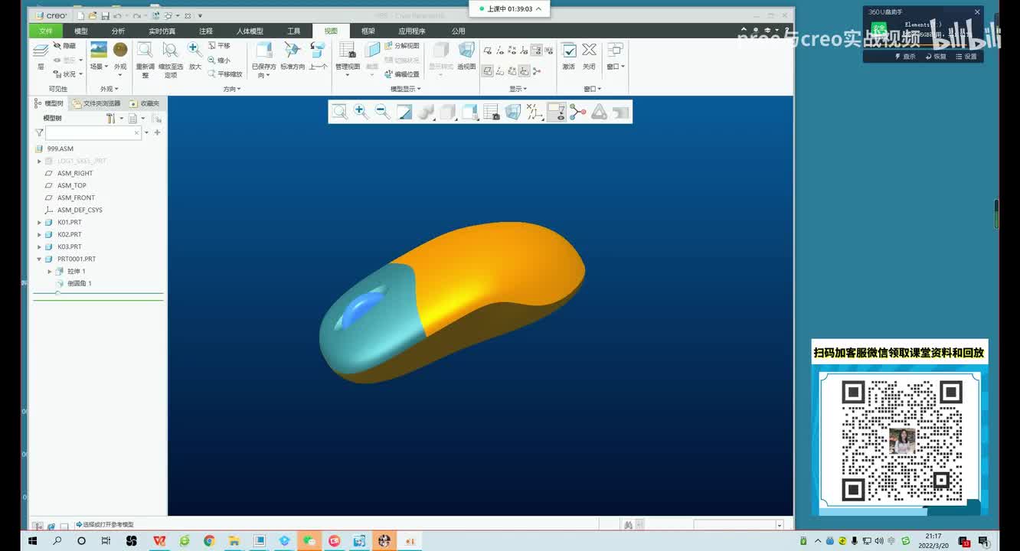This screenshot has height=551, width=1020.
Task: Open the Scenes (场景) gallery
Action: click(98, 57)
